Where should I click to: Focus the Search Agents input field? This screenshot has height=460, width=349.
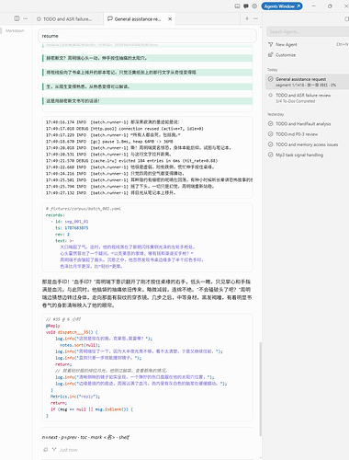(307, 31)
